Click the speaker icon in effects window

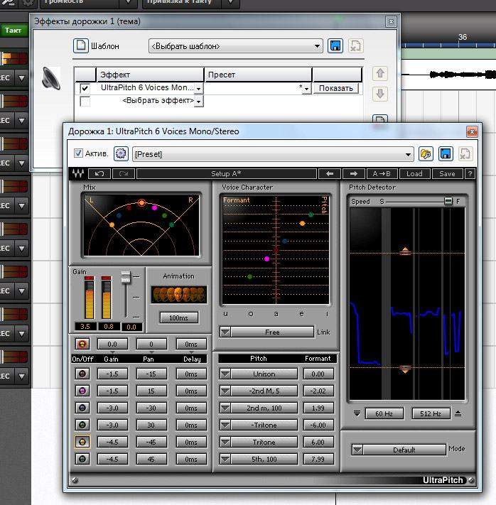[x=51, y=78]
